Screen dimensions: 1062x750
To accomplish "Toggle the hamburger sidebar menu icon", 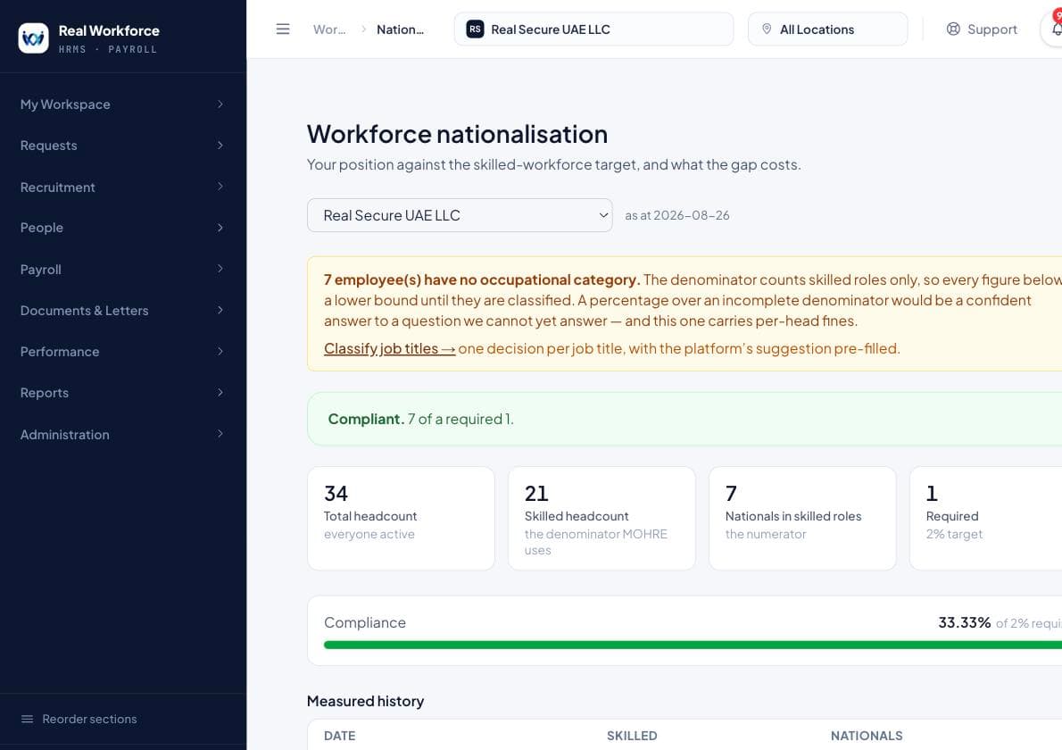I will (283, 29).
